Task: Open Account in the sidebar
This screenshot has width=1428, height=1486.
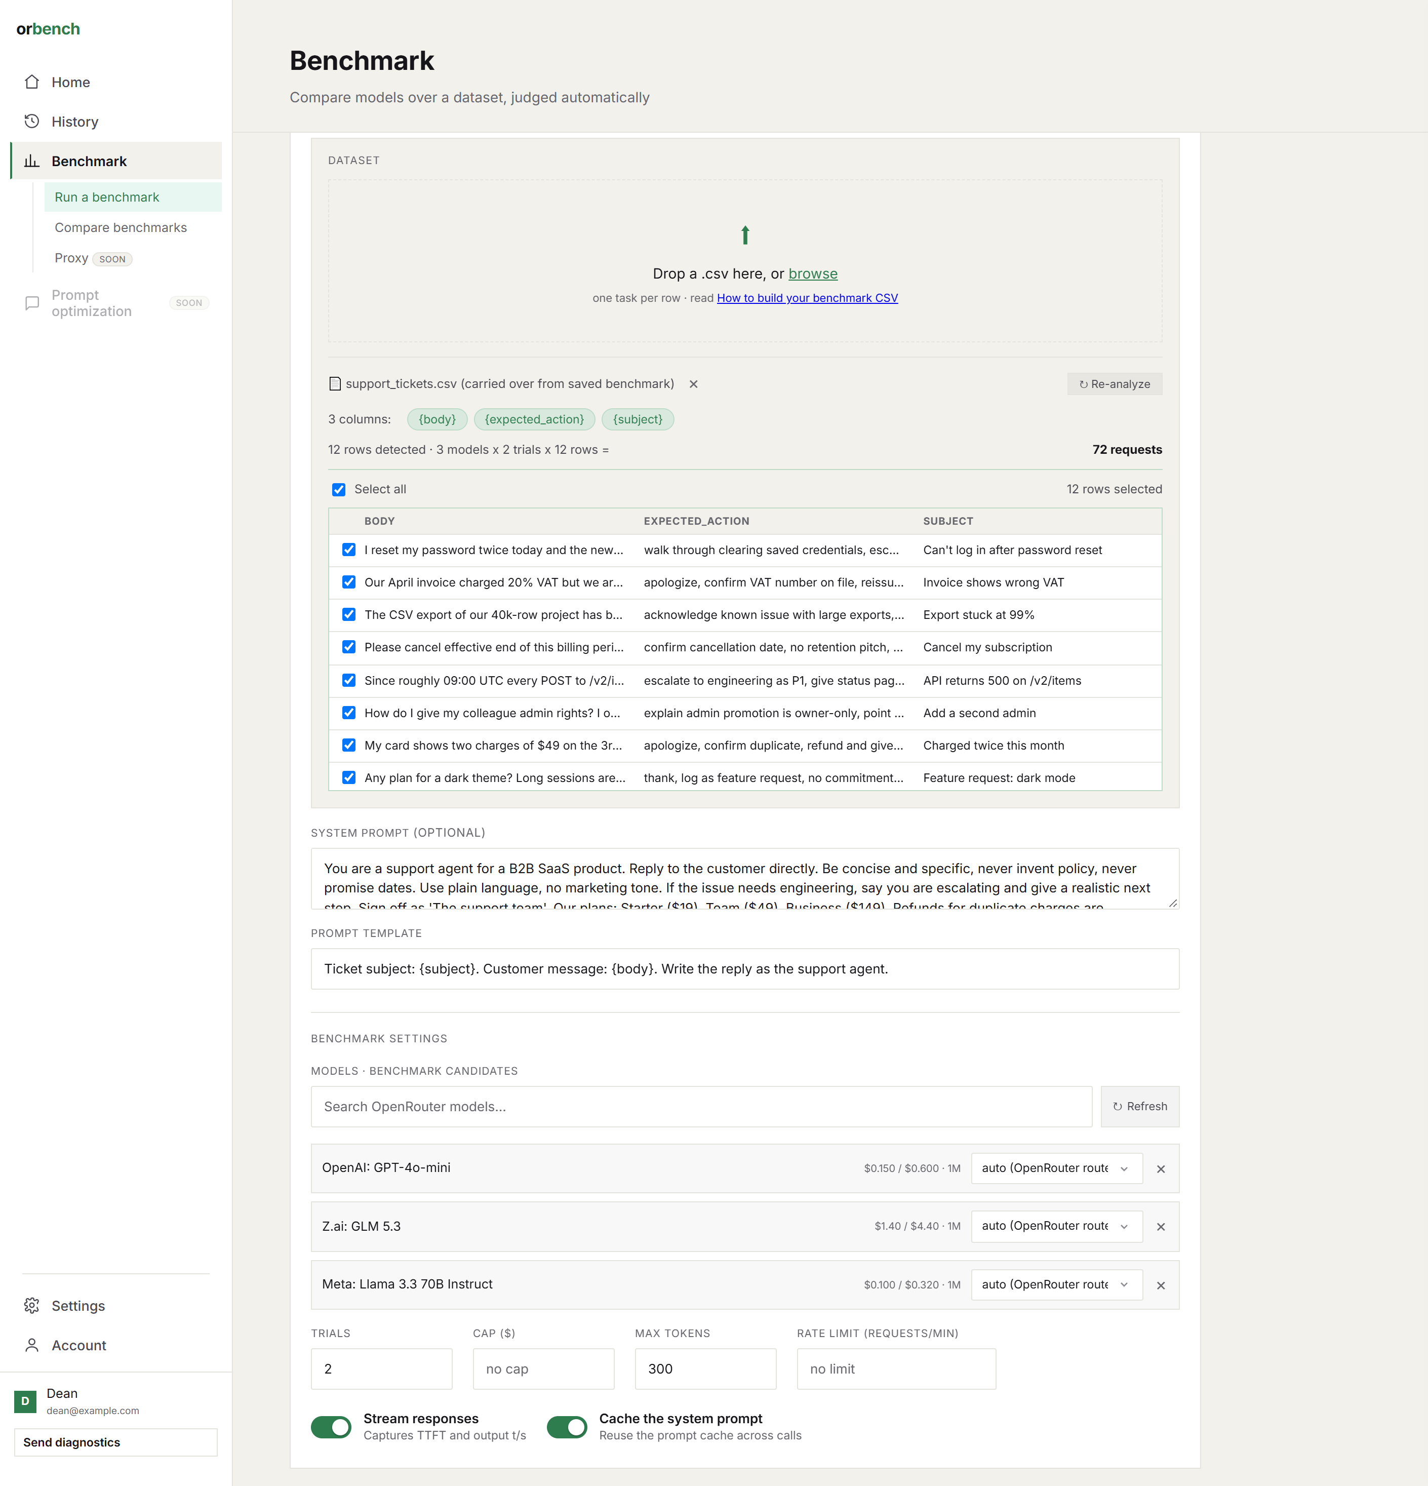Action: coord(116,1345)
